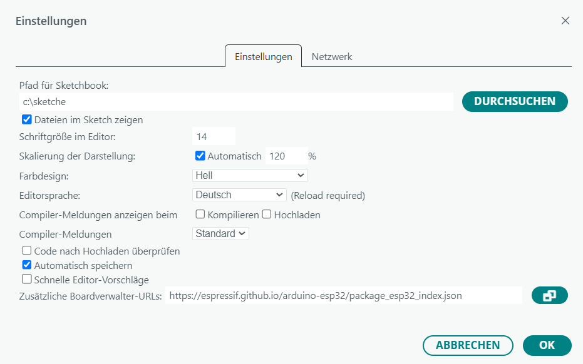Enable 'Schnelle Editor-Vorschläge' checkbox
This screenshot has width=583, height=364.
click(x=27, y=280)
